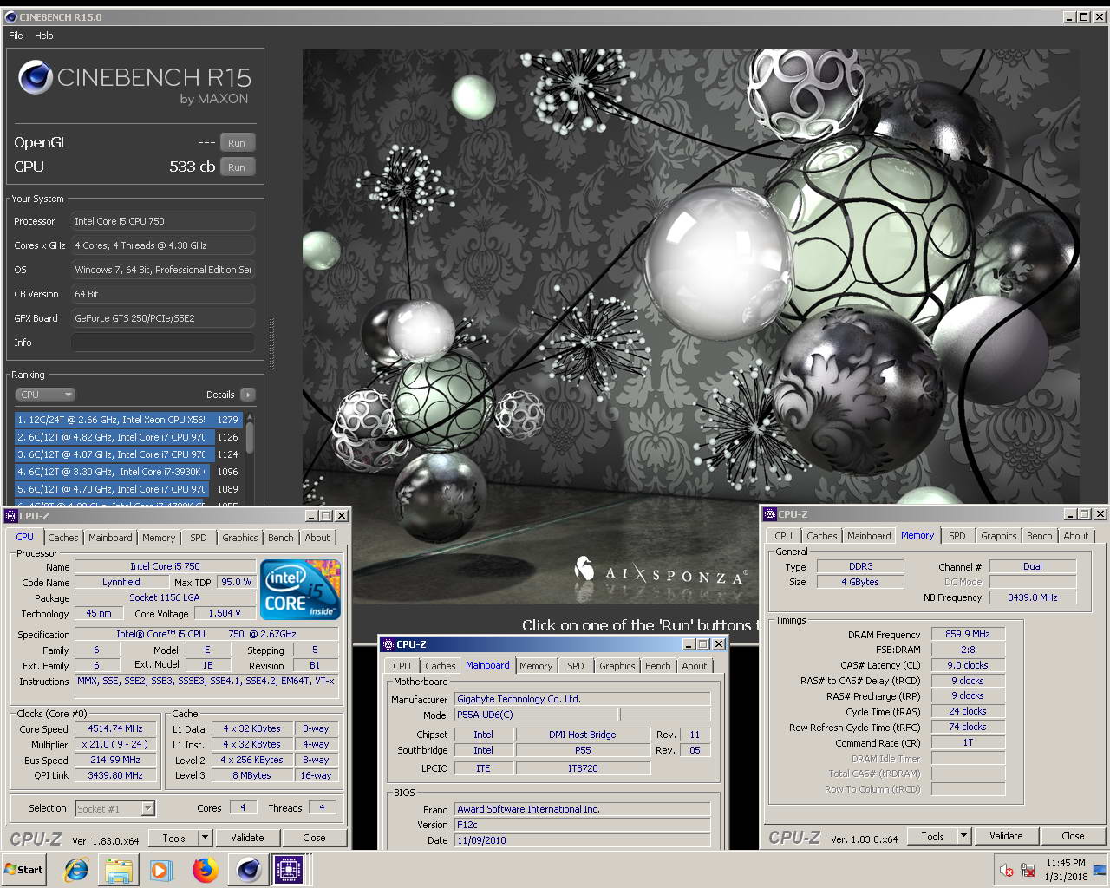Image resolution: width=1110 pixels, height=888 pixels.
Task: Click Validate in left CPU-Z window
Action: (247, 838)
